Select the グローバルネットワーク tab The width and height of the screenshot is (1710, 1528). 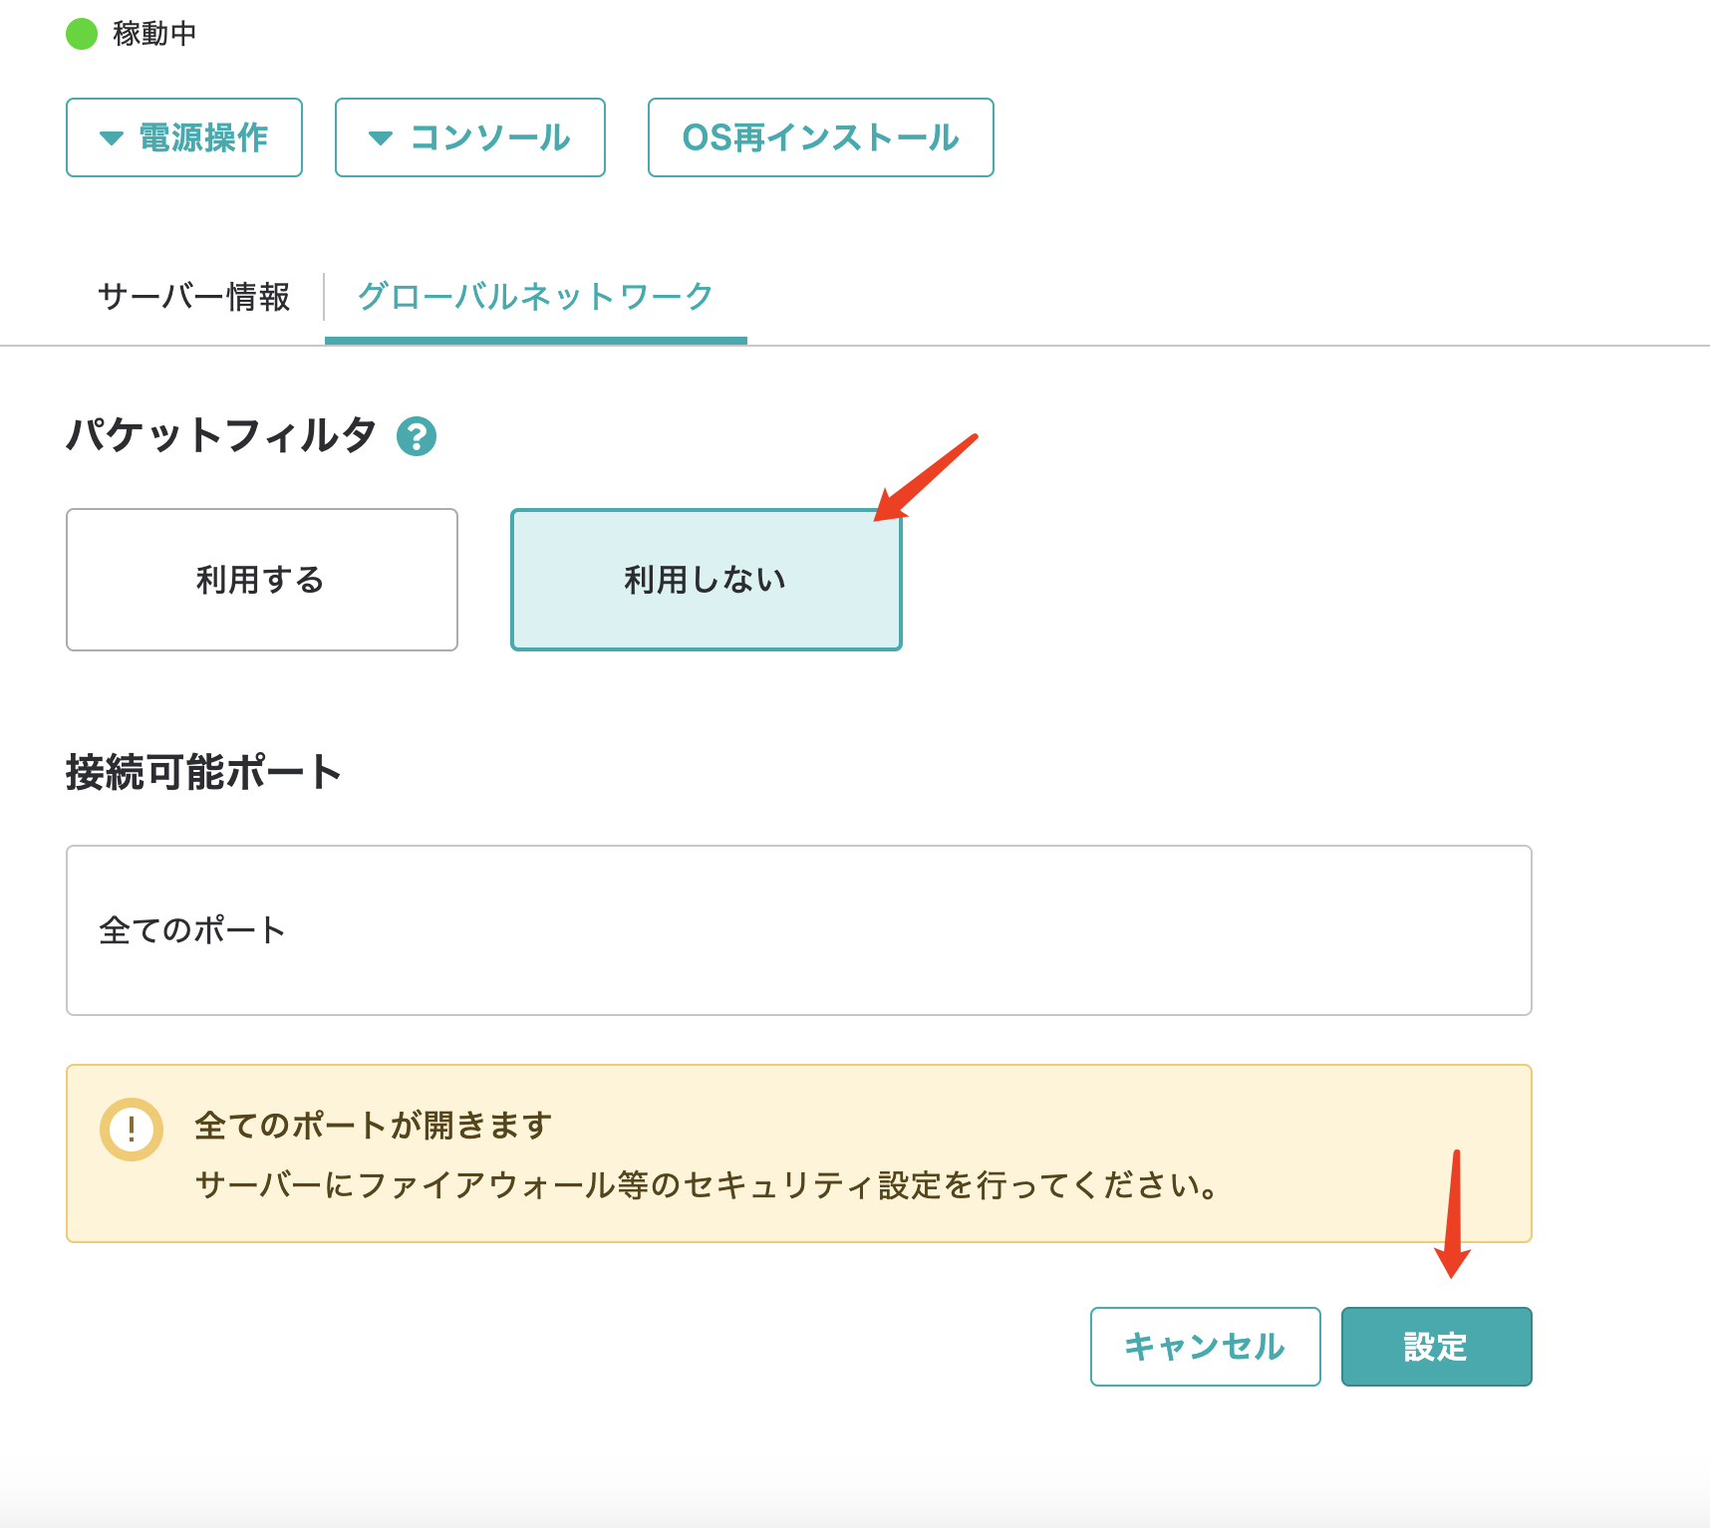point(536,297)
